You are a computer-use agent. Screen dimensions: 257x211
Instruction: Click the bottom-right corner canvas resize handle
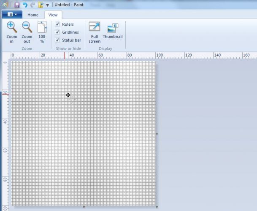[157, 207]
